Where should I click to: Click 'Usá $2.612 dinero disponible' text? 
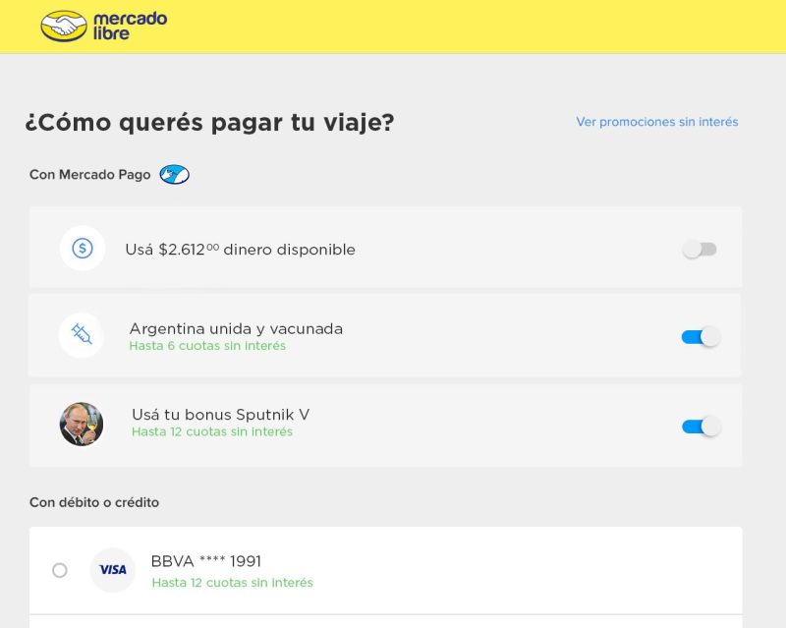pos(240,250)
